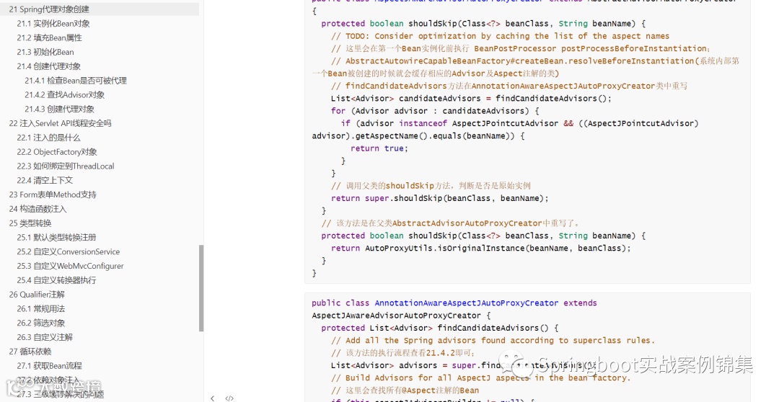Click the AutoProxyUtils.isOriginalInstance return line
The image size is (779, 402).
point(481,248)
